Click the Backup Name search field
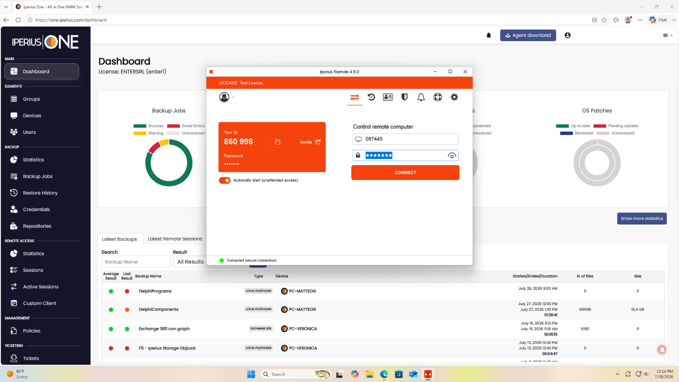This screenshot has height=382, width=679. click(136, 262)
